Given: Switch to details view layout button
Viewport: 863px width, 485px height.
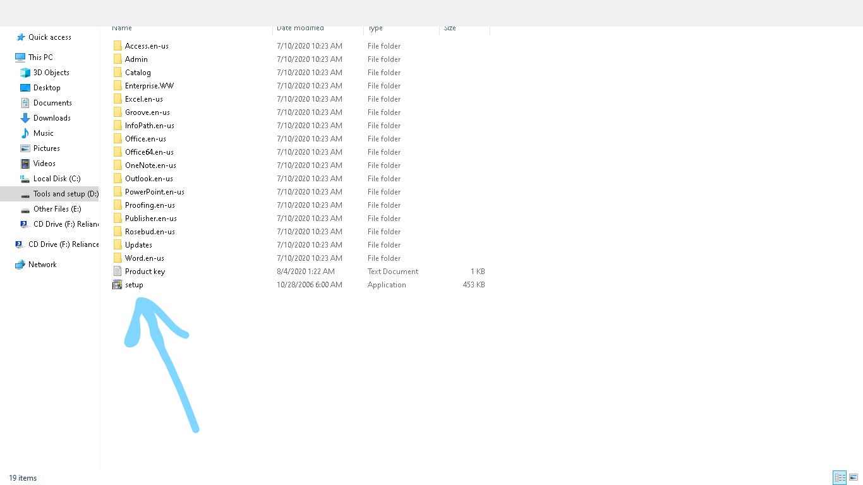Looking at the screenshot, I should 840,478.
